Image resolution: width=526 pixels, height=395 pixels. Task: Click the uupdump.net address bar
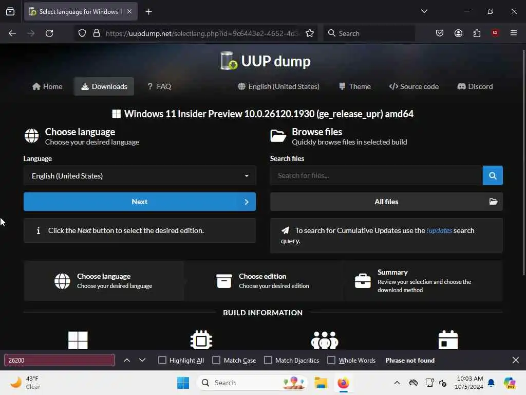[201, 33]
